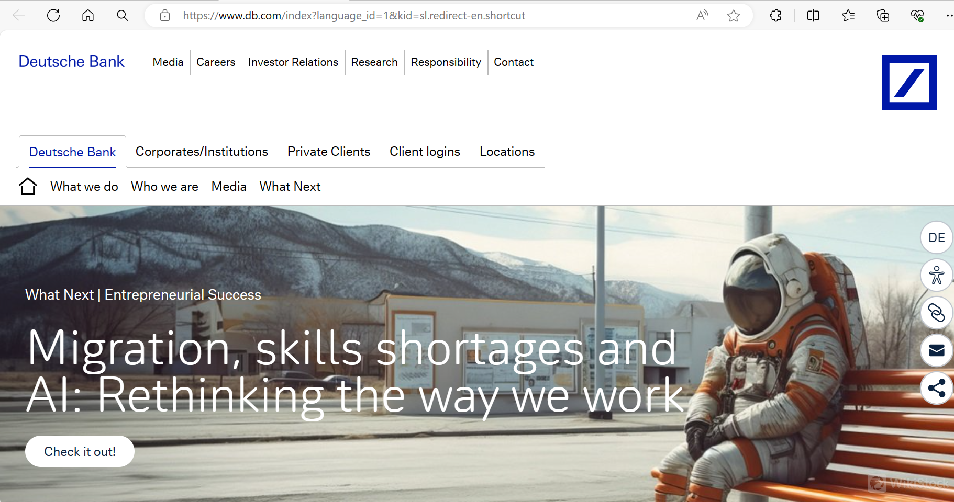
Task: Switch language with the DE button
Action: (936, 237)
